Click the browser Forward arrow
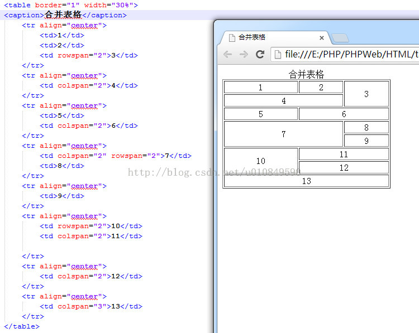 click(x=244, y=55)
